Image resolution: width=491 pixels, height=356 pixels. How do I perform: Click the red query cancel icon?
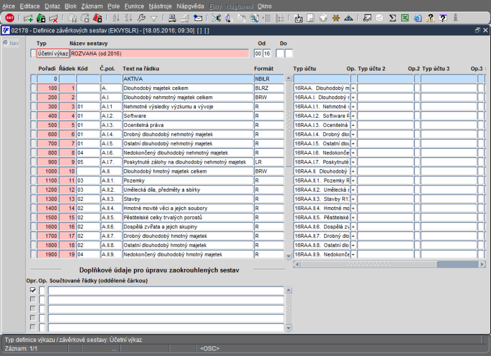pos(98,18)
